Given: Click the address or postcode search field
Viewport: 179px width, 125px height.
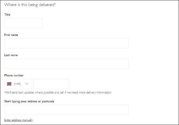Looking at the screenshot, I should coord(66,110).
